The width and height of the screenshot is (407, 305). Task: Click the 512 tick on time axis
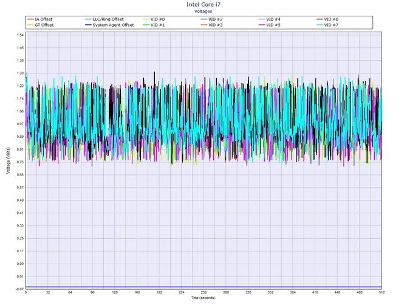tap(381, 292)
